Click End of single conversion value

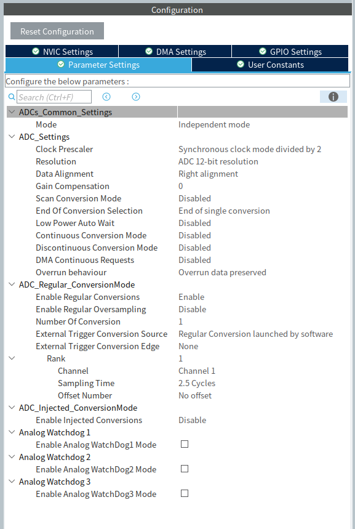point(224,211)
